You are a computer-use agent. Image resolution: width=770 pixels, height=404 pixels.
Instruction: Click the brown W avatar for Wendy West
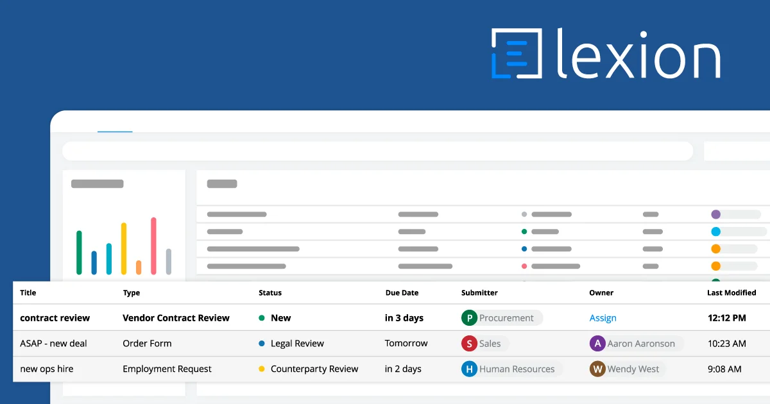click(597, 369)
